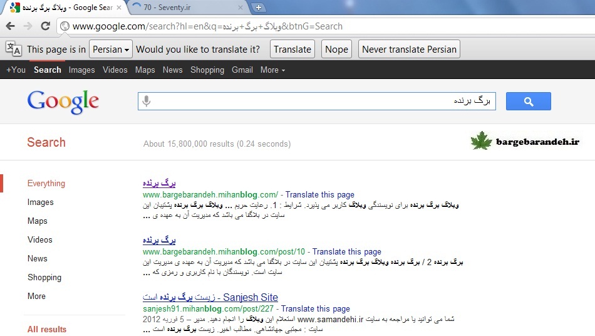Expand the More menu in the black bar
Image resolution: width=595 pixels, height=336 pixels.
272,70
